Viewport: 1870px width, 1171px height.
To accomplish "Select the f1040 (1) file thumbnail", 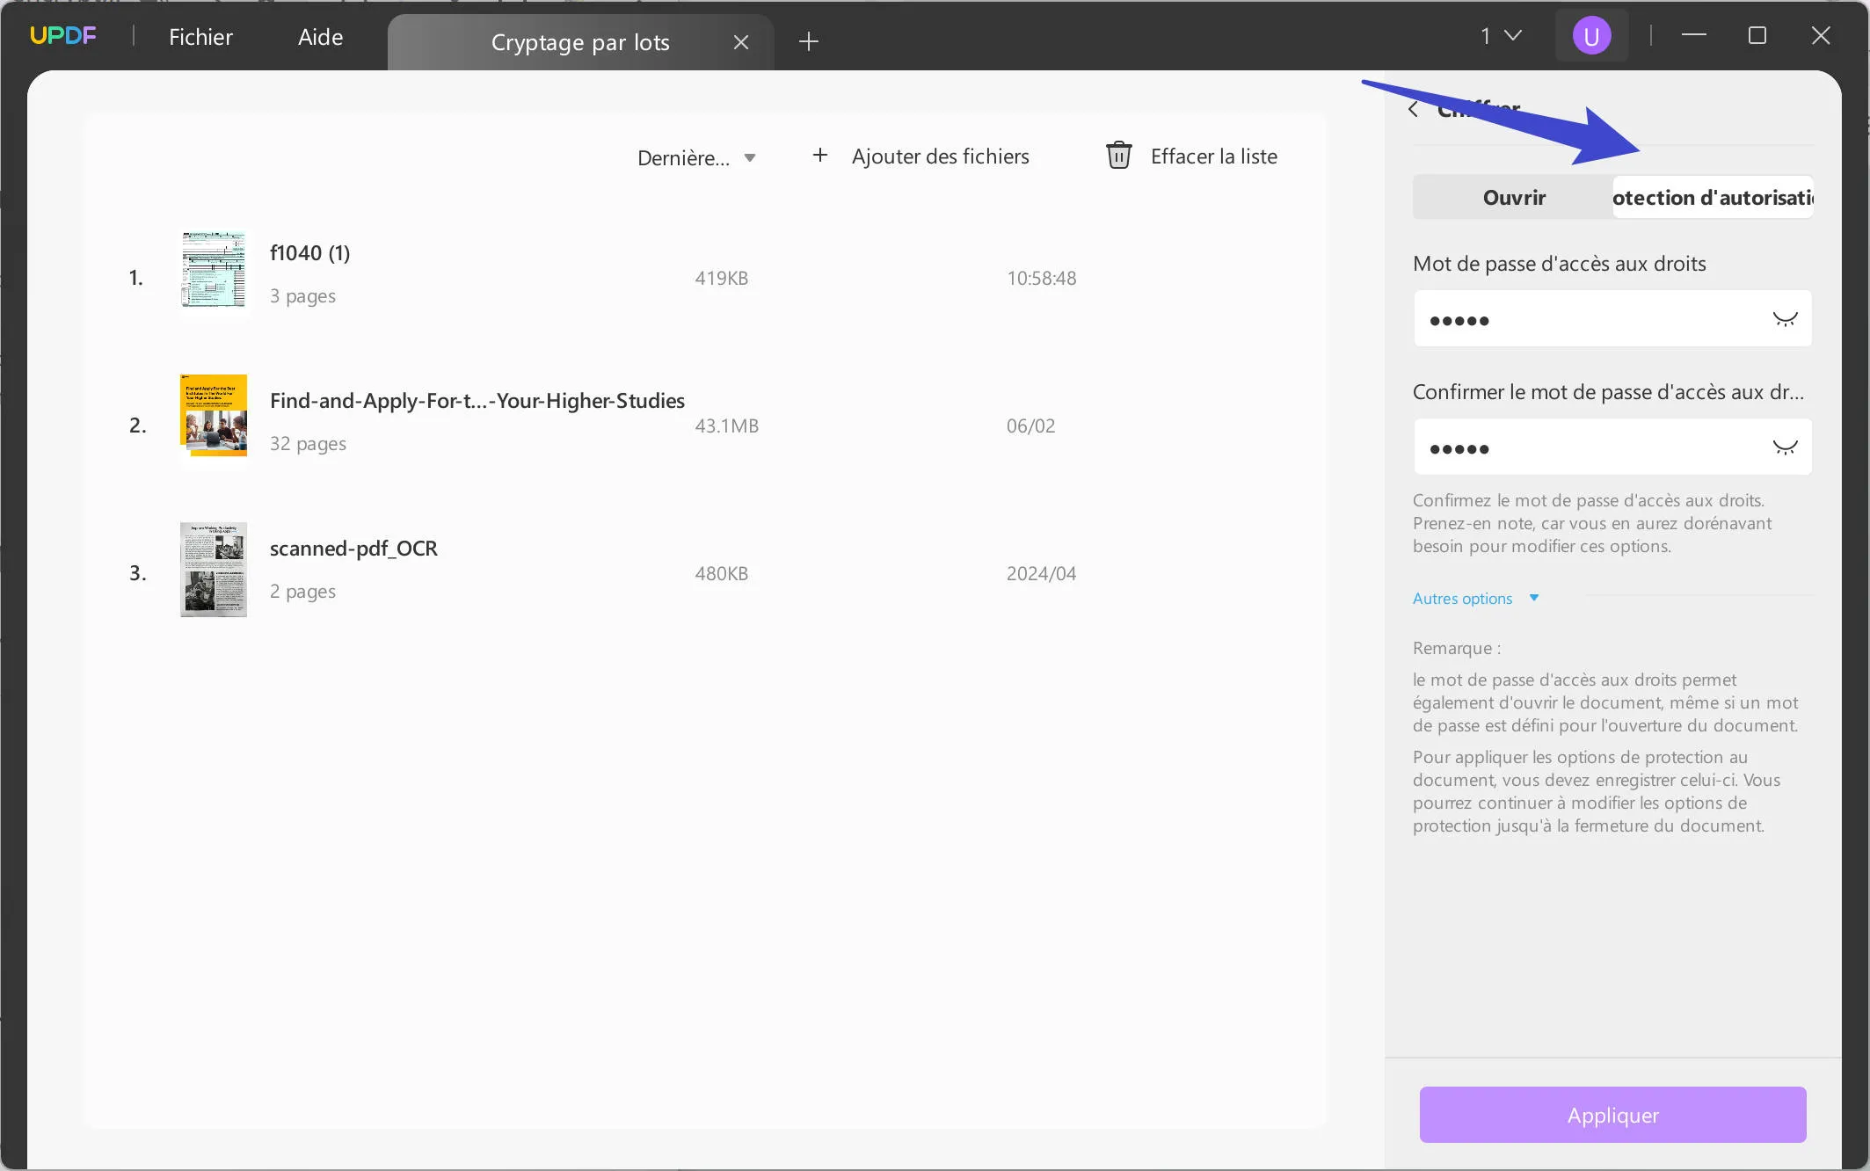I will (214, 269).
